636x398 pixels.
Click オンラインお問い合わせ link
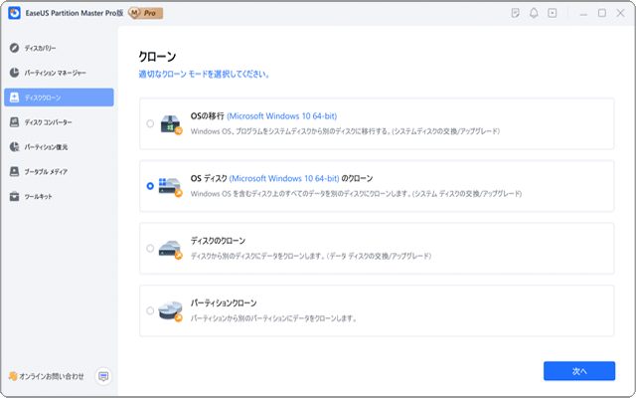click(52, 376)
